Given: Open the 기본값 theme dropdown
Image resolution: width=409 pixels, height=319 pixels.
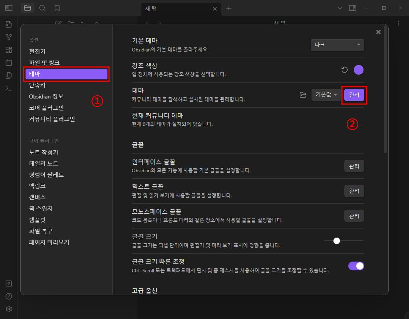Looking at the screenshot, I should [326, 95].
